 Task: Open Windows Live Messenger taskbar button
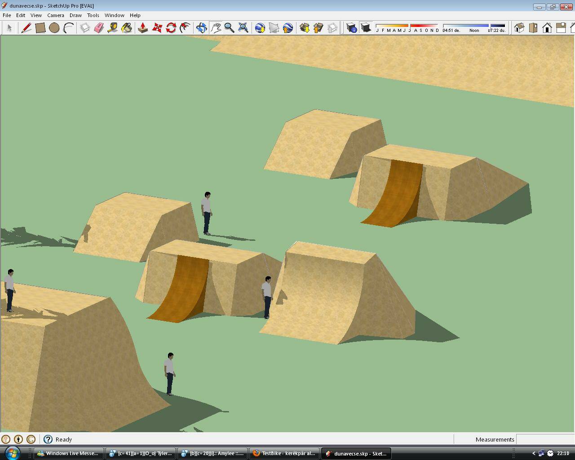[68, 453]
